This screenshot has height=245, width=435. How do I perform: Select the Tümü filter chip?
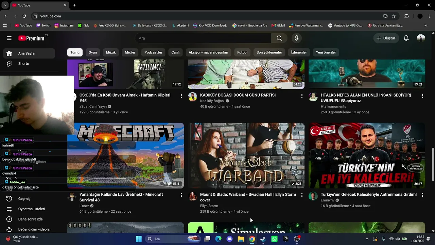tap(75, 52)
